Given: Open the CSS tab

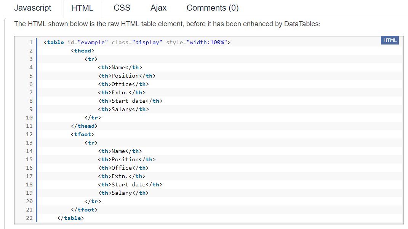Looking at the screenshot, I should [122, 8].
